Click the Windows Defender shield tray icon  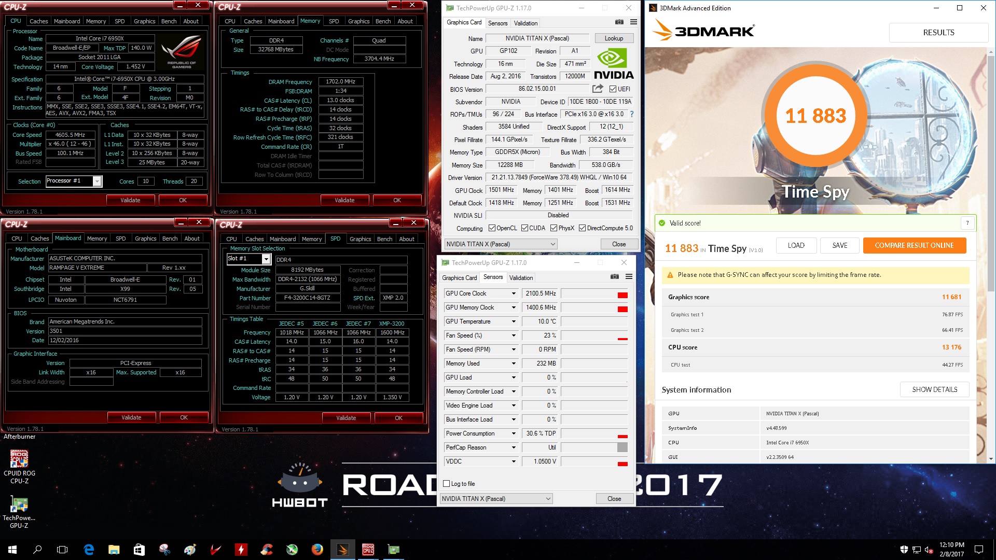pos(904,550)
